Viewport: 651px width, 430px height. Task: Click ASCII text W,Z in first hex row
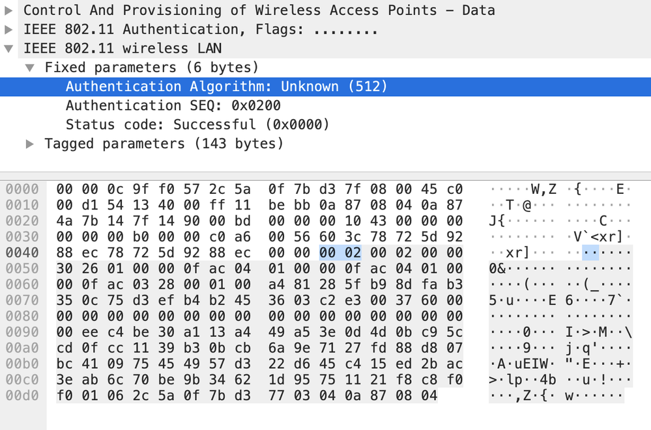pos(543,189)
